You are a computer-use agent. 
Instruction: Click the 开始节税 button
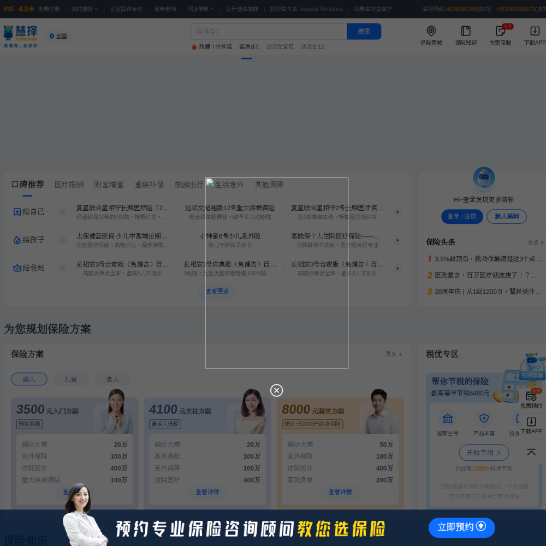(484, 453)
